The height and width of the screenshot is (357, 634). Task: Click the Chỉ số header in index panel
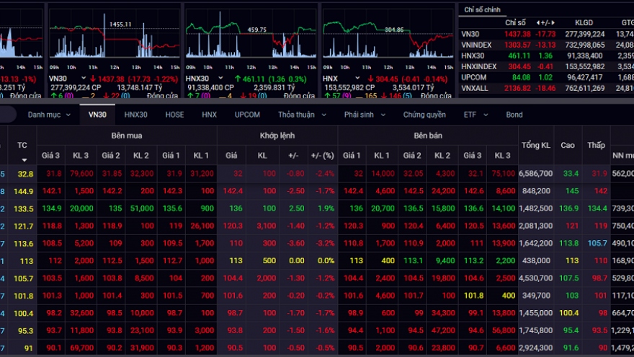pyautogui.click(x=515, y=23)
